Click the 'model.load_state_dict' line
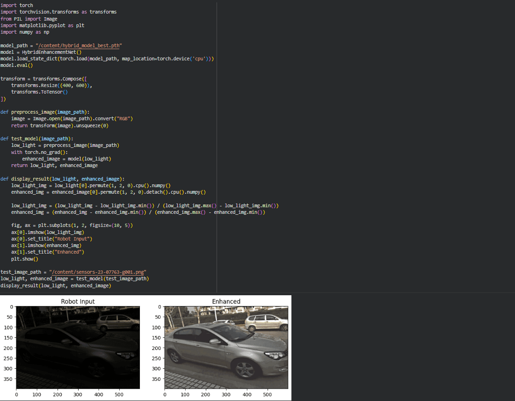The width and height of the screenshot is (515, 401). click(107, 58)
